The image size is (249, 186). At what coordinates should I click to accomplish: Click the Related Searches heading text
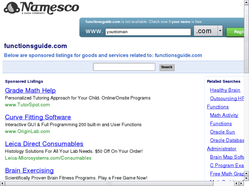pyautogui.click(x=224, y=81)
